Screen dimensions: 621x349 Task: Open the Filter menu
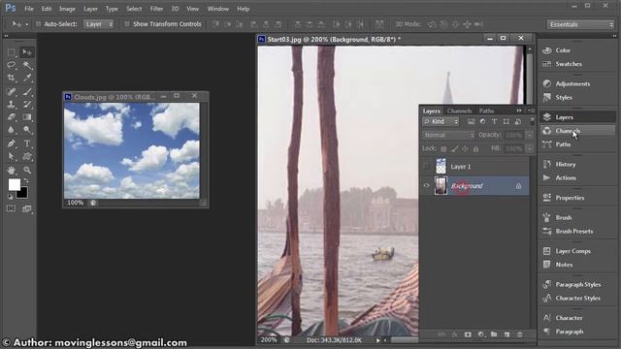(x=156, y=9)
